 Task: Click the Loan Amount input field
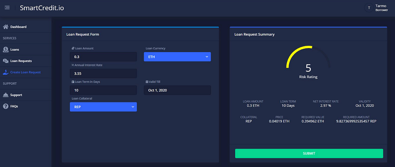tap(103, 57)
